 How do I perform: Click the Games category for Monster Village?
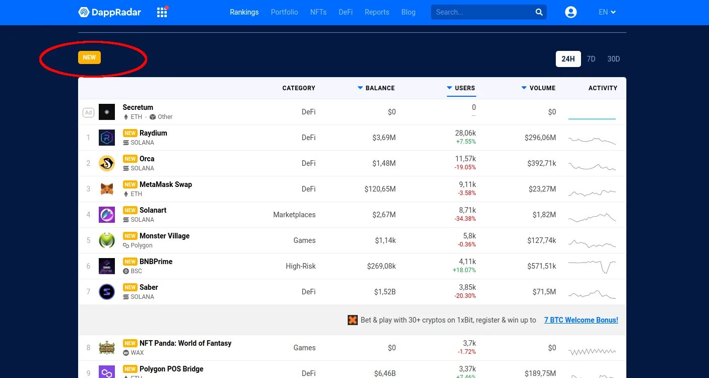pos(305,240)
